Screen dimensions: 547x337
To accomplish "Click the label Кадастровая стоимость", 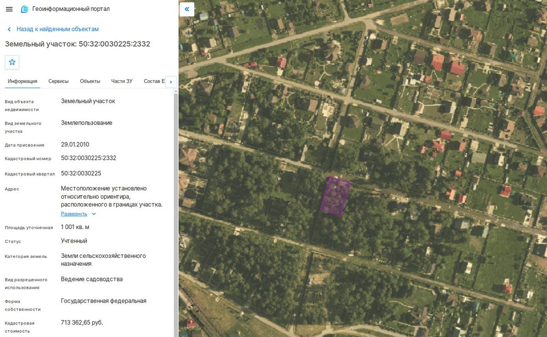I will (20, 327).
